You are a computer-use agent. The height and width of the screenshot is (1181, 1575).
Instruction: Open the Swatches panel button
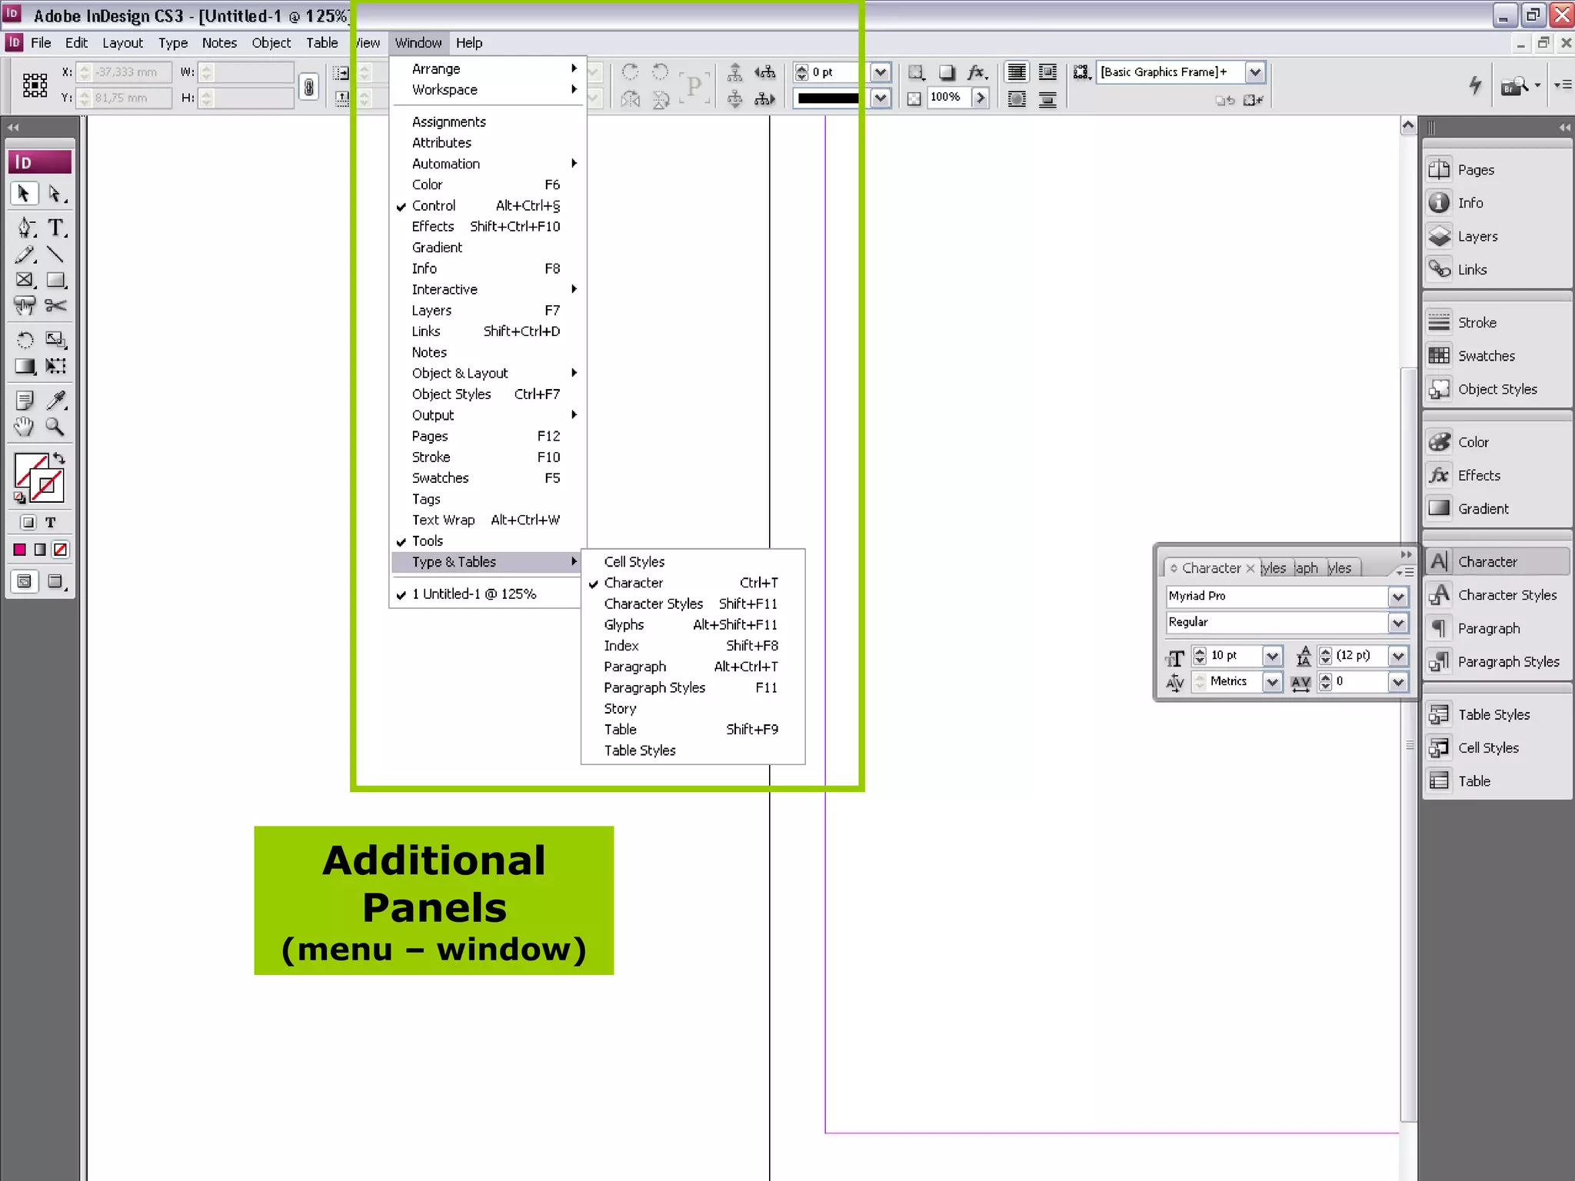1497,356
